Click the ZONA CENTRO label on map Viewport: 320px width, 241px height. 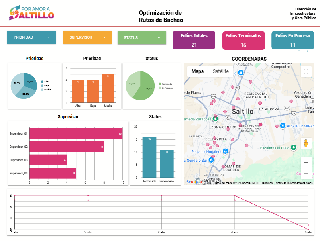[x=224, y=127]
